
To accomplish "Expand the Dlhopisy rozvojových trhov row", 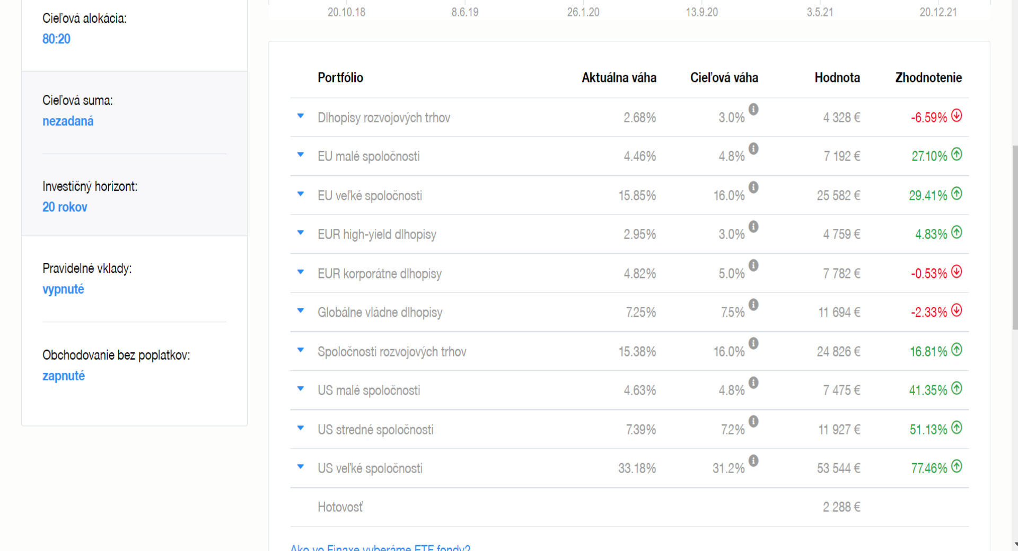I will 301,116.
